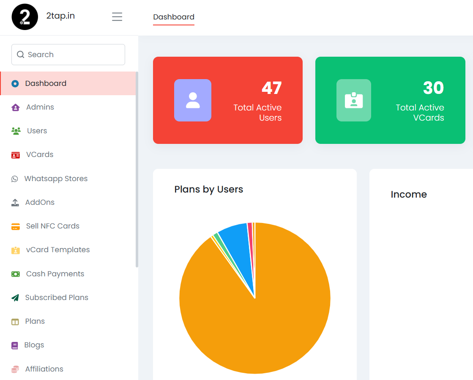Image resolution: width=473 pixels, height=380 pixels.
Task: Click the Whatsapp Stores icon
Action: [15, 179]
